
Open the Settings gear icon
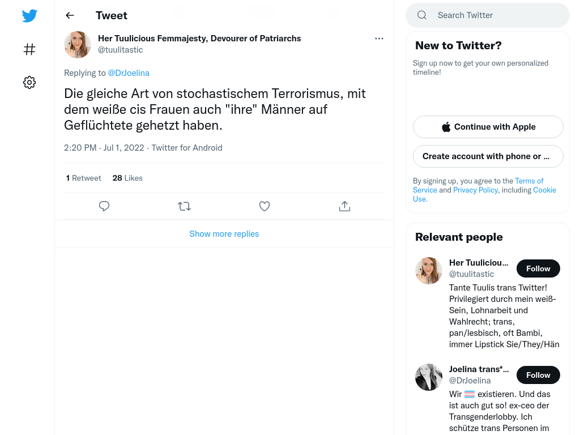pyautogui.click(x=29, y=82)
